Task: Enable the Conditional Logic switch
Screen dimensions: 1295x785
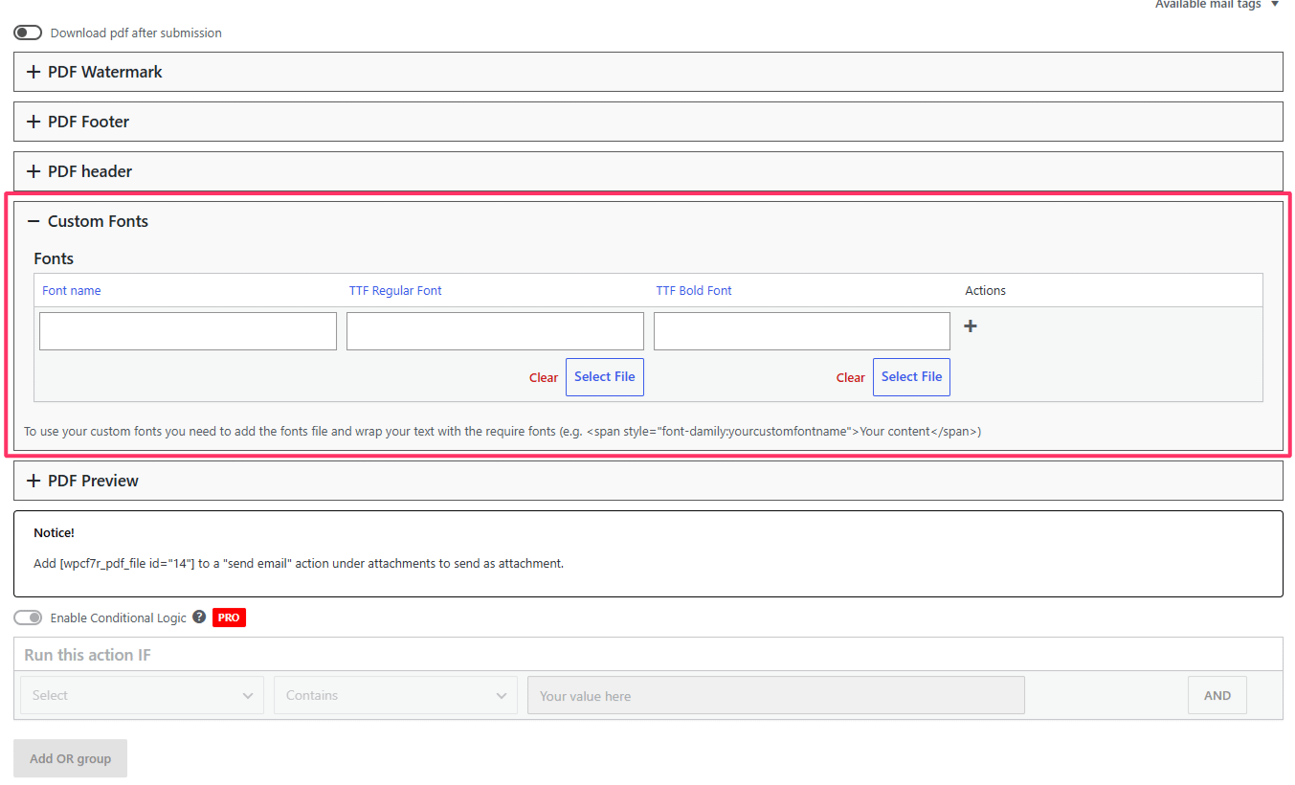Action: (x=28, y=617)
